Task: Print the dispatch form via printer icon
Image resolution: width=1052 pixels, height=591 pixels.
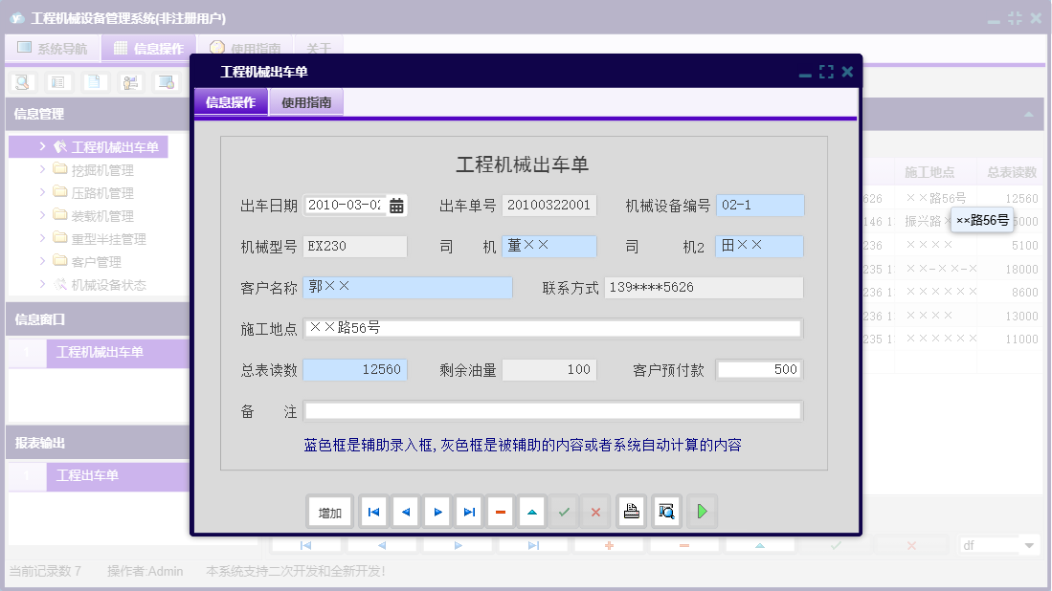Action: [x=631, y=511]
